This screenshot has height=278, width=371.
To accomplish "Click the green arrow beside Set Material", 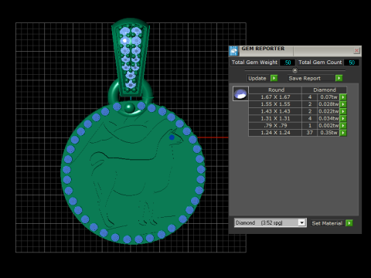I will [349, 223].
